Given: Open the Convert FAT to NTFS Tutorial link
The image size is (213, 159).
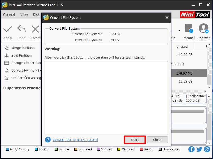Looking at the screenshot, I should [75, 140].
